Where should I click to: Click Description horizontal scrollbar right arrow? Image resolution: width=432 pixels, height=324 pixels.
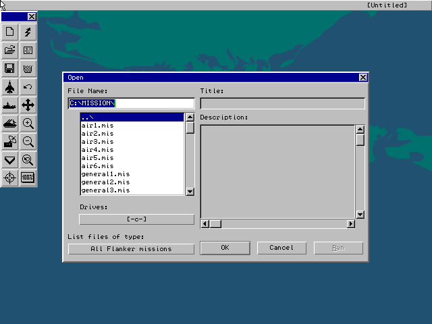pos(351,224)
